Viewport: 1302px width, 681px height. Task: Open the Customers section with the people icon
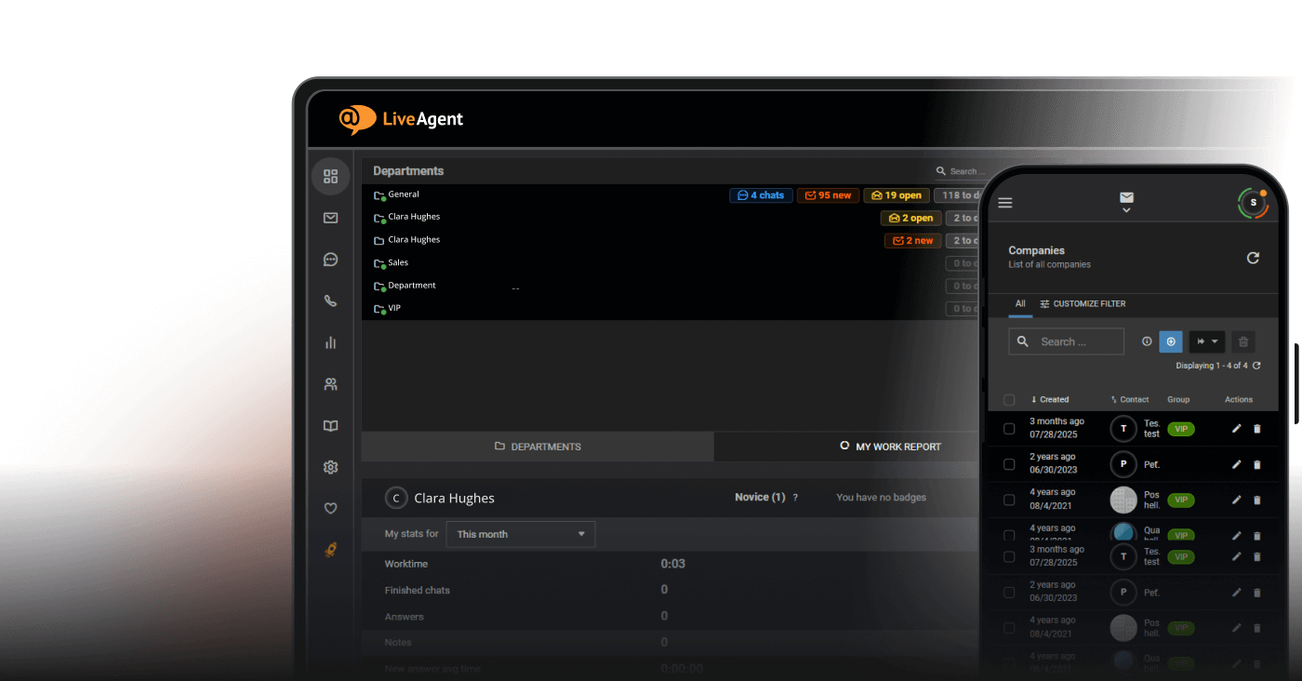(330, 382)
